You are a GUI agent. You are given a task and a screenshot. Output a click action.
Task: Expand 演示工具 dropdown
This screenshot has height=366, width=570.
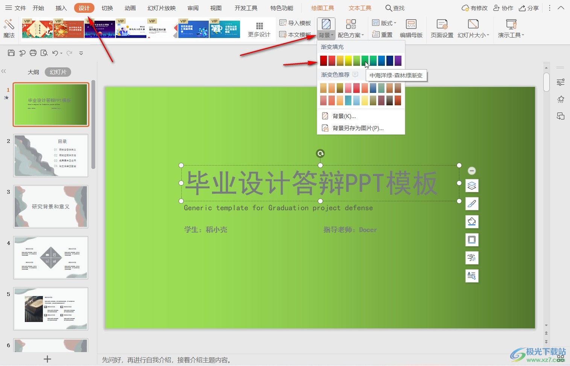[x=511, y=29]
